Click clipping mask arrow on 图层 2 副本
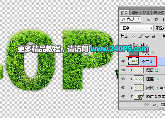 tap(131, 96)
